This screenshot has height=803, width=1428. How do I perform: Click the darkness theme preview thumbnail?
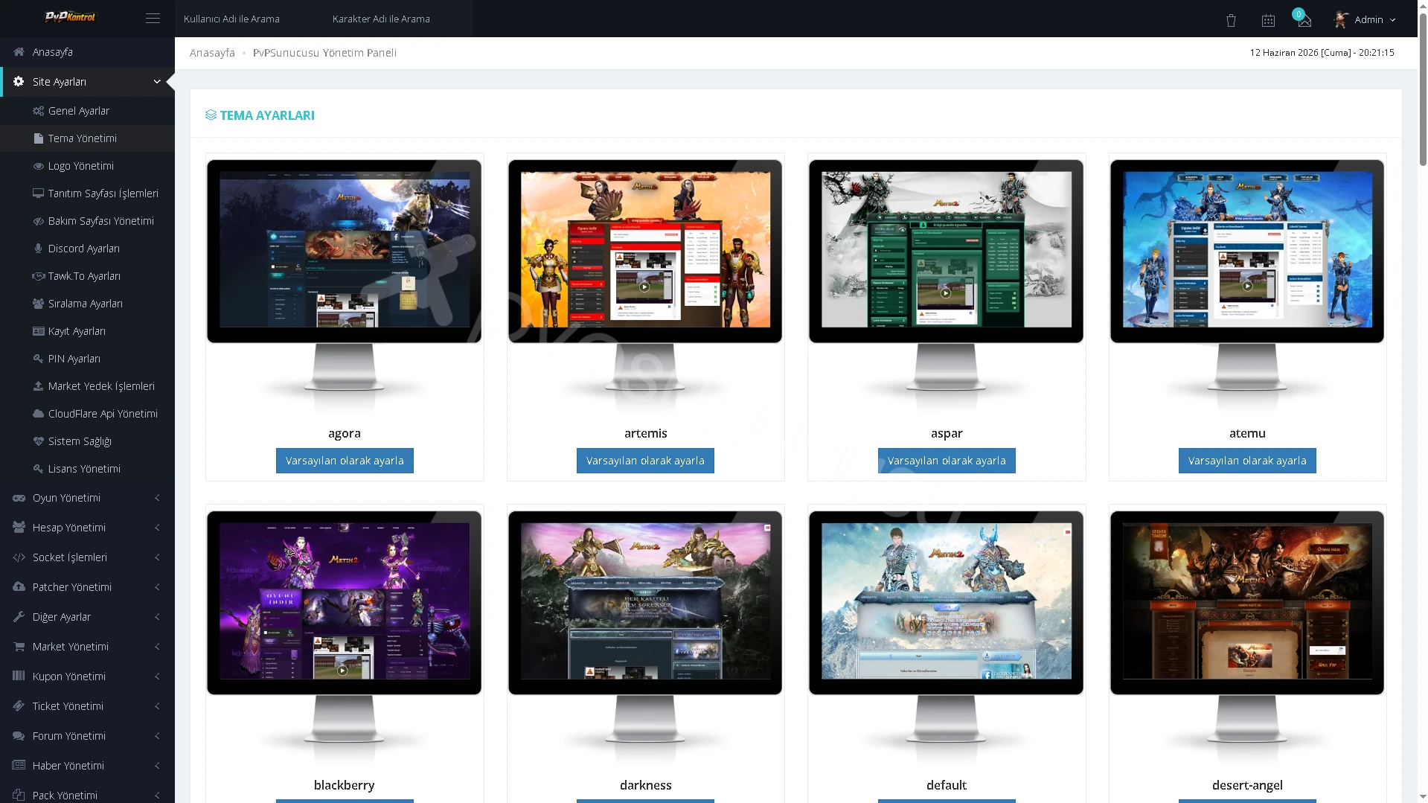(x=645, y=638)
